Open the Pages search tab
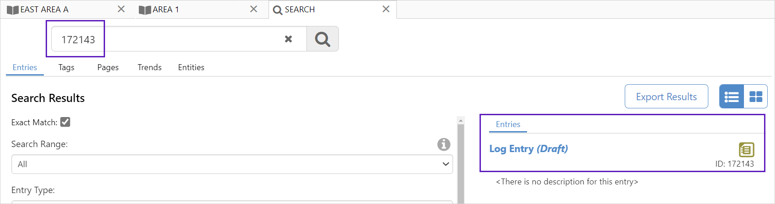 [x=108, y=67]
